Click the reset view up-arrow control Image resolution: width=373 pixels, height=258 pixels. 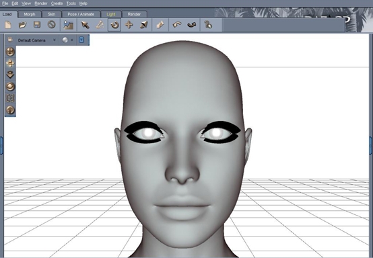coord(10,110)
